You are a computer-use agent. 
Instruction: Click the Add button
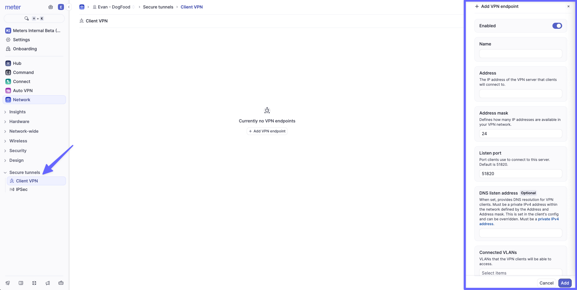pyautogui.click(x=565, y=283)
